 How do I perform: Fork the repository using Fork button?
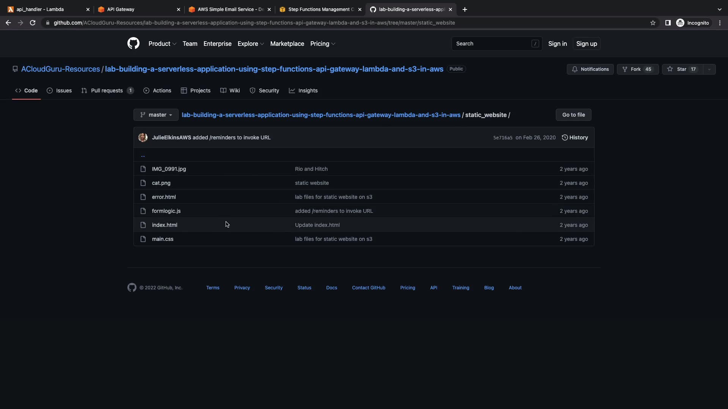[637, 69]
